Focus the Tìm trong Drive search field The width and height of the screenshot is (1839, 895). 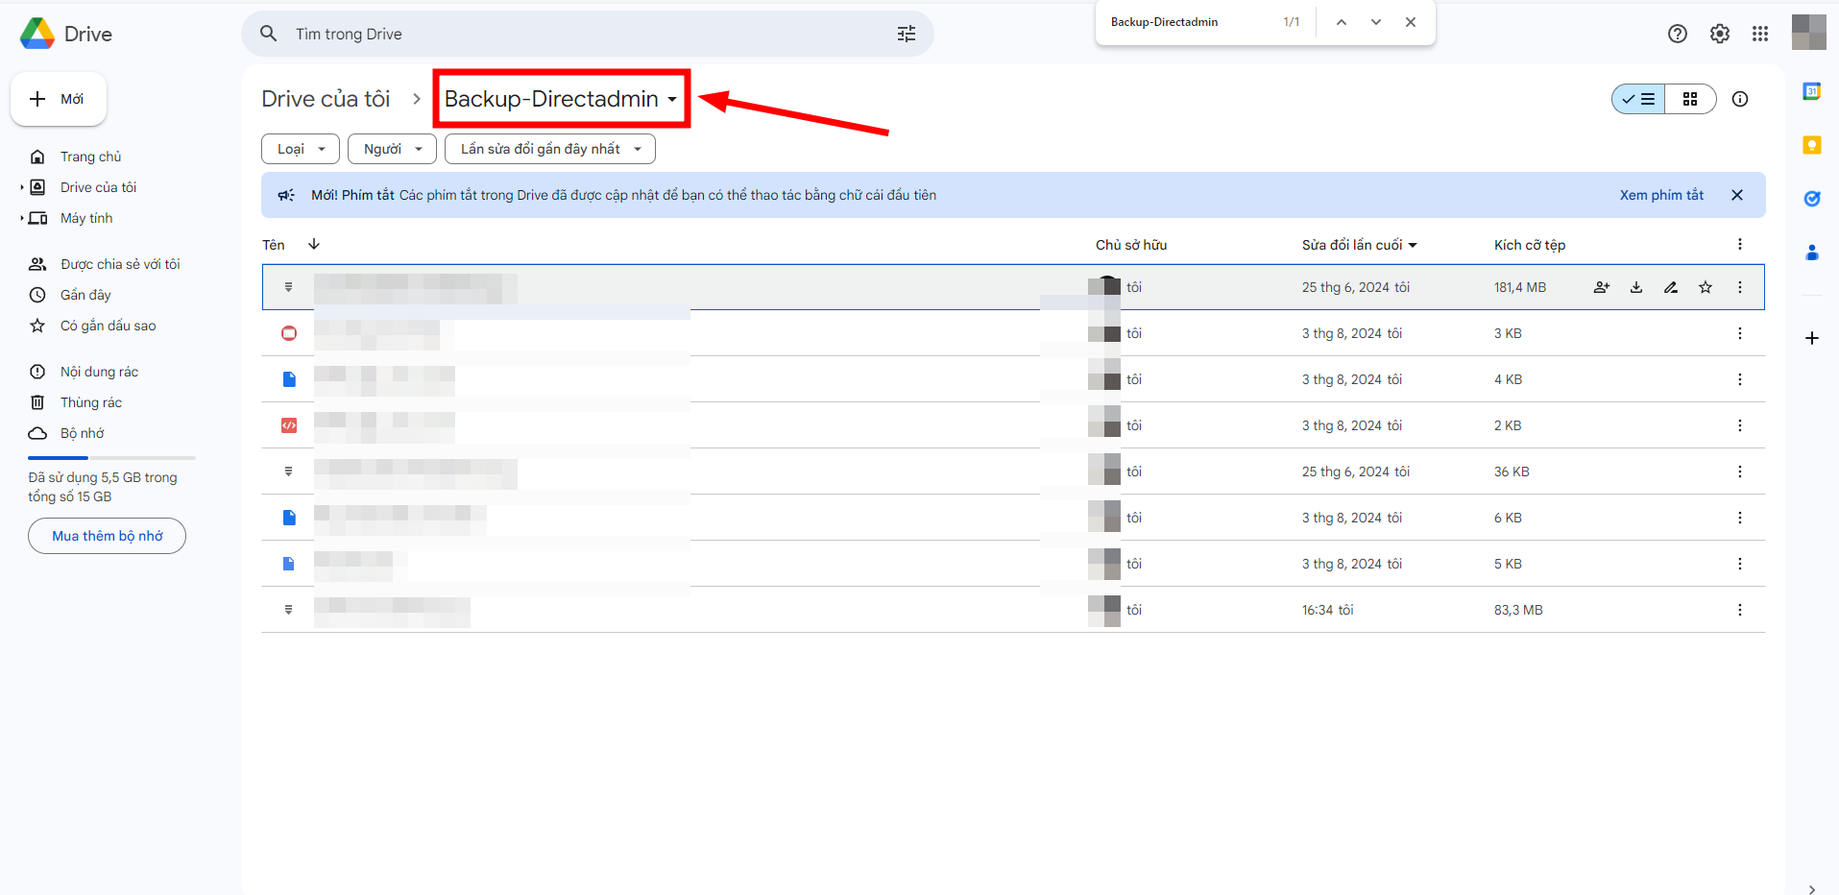coord(586,34)
